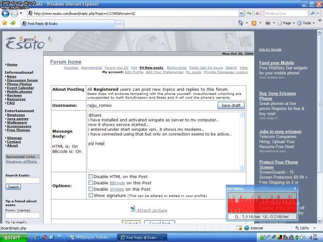Click the Esato logo
Viewport: 323px width, 242px height.
(x=25, y=43)
